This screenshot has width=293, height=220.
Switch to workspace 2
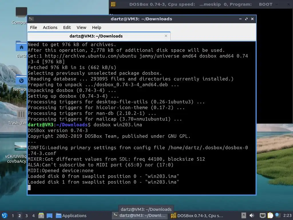[19, 216]
